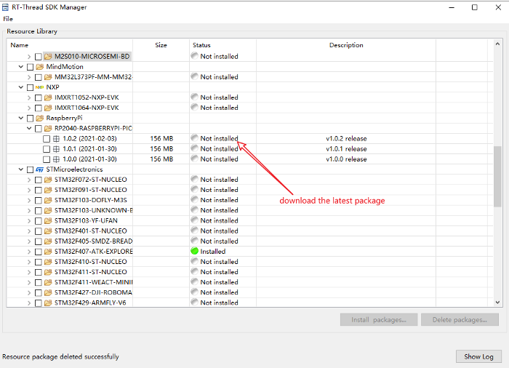Collapse the RP2040-RASPBERRYPI-PIC versions
The image size is (509, 368).
(29, 128)
